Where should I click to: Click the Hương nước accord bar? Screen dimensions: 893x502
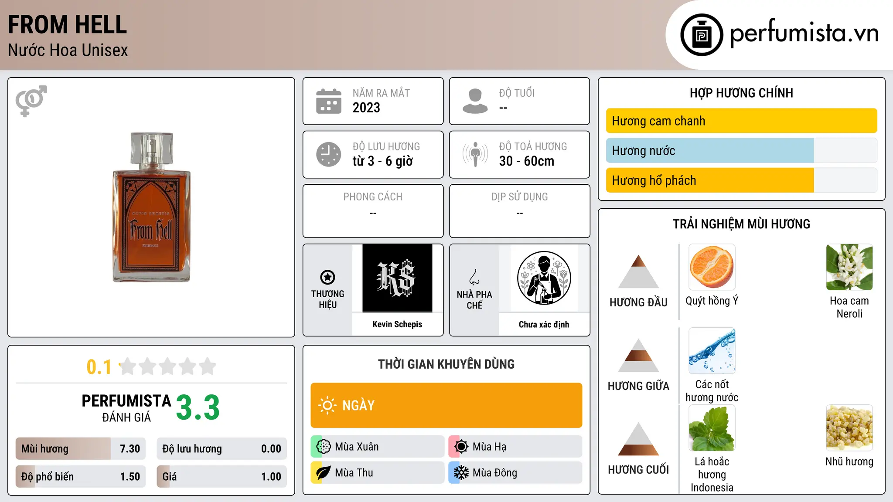click(x=741, y=151)
